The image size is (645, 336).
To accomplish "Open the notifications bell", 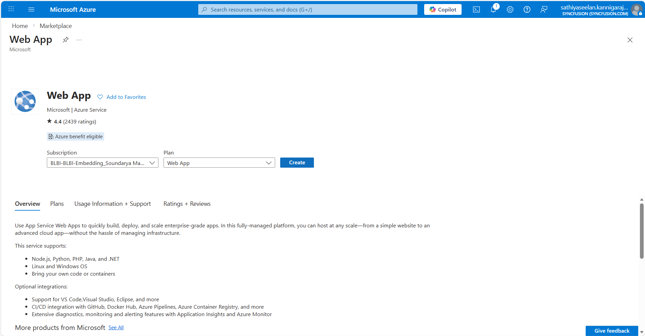I will 493,9.
